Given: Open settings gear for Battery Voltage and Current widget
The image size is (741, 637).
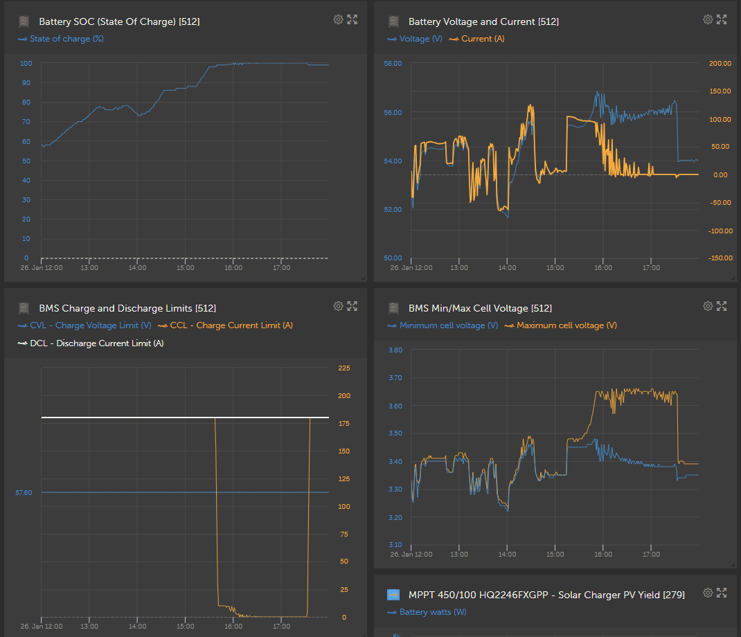Looking at the screenshot, I should pyautogui.click(x=708, y=19).
